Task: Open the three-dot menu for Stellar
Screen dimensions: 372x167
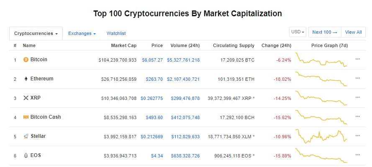Action: 357,136
